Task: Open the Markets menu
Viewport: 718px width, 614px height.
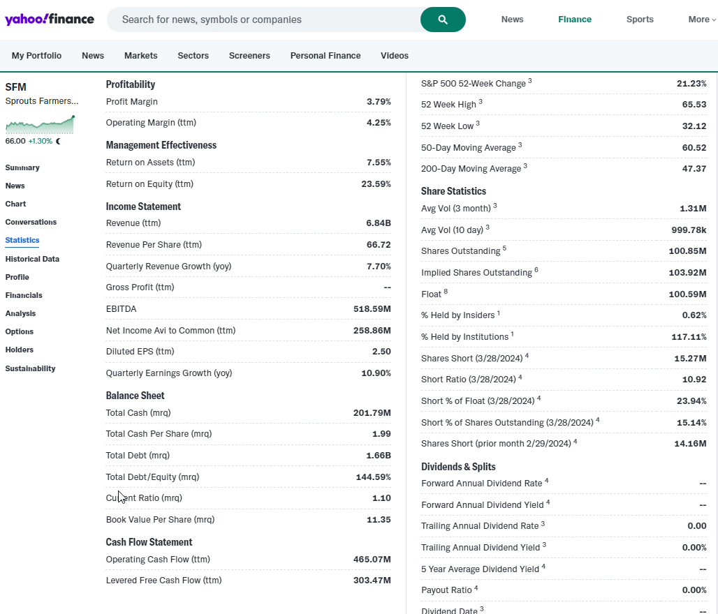Action: (140, 56)
